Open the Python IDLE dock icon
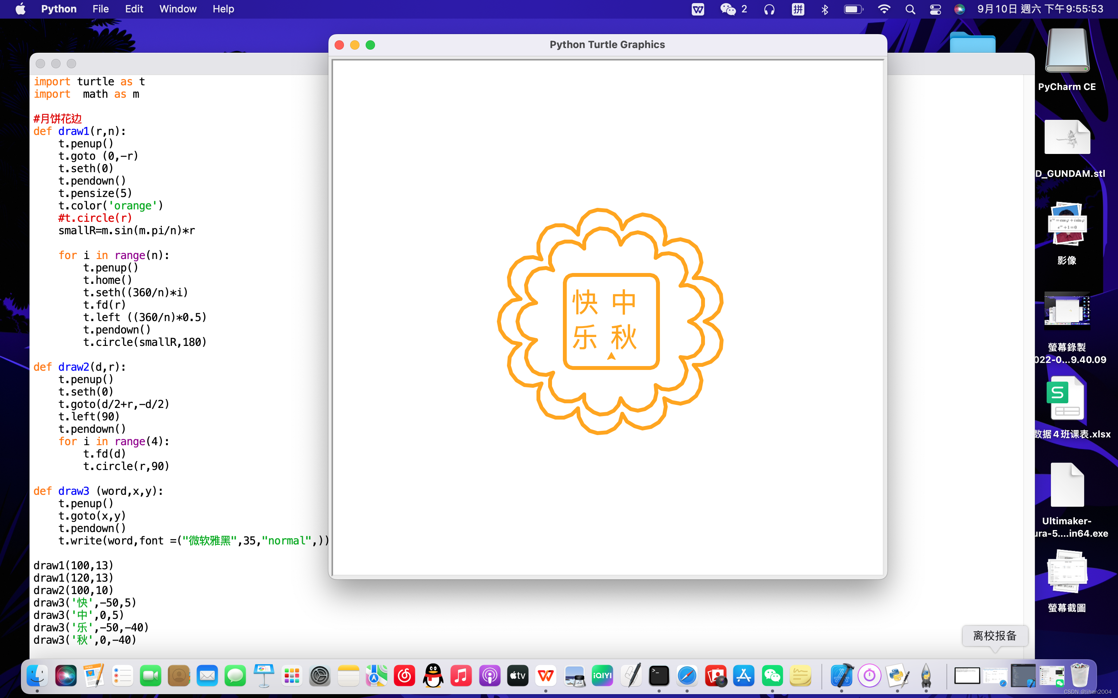Viewport: 1118px width, 698px height. (x=897, y=676)
